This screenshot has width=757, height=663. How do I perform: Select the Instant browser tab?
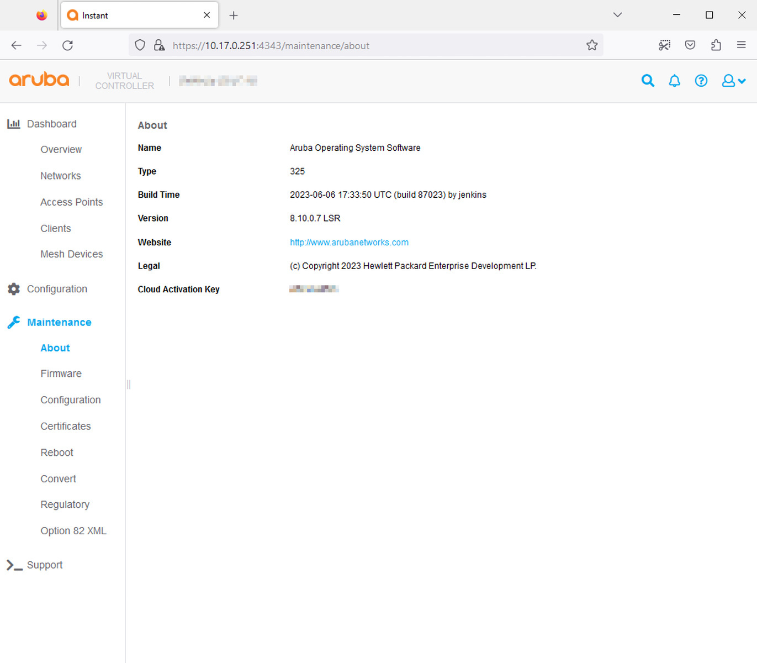tap(140, 15)
